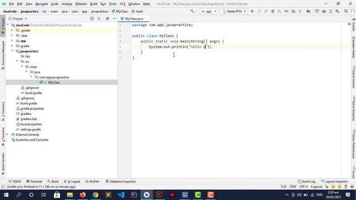Open the Logcat tool window
Screen dimensions: 356x200
(x=72, y=182)
